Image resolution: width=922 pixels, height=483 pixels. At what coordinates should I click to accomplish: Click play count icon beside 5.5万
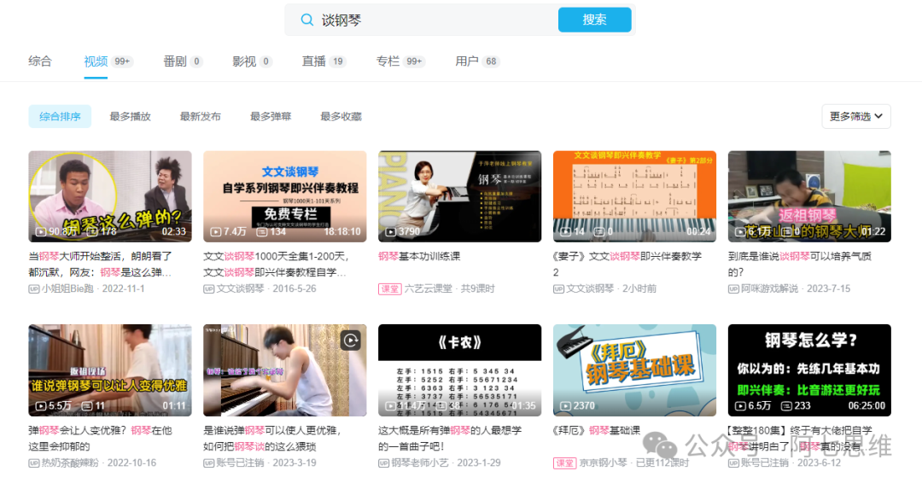point(41,406)
